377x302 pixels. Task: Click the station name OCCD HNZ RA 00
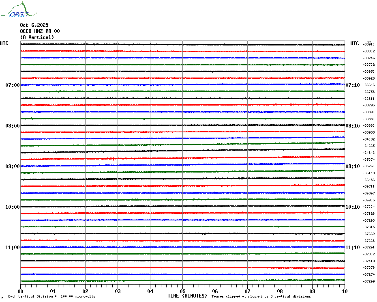point(40,31)
